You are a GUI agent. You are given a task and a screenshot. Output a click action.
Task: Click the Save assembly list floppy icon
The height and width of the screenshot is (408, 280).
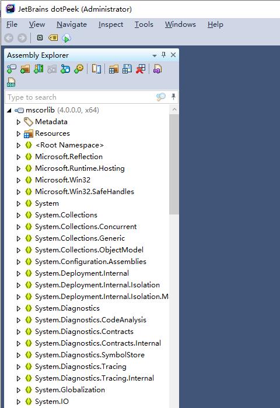[x=127, y=69]
